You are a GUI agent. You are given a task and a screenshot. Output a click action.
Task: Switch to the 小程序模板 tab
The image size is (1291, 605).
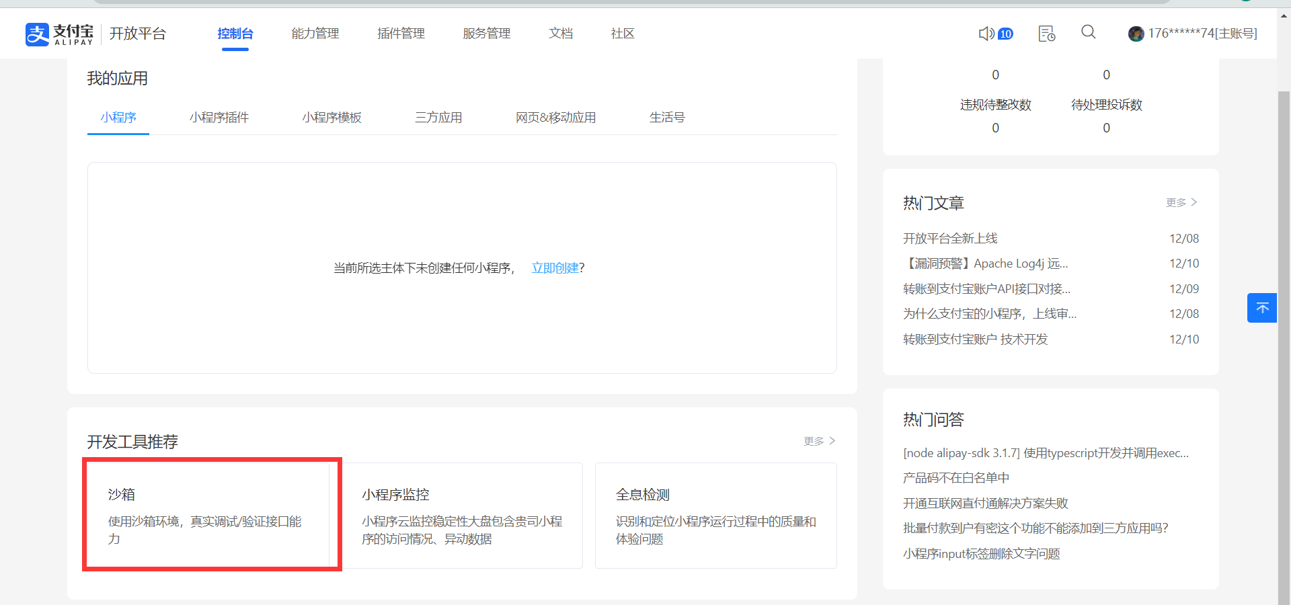tap(332, 118)
